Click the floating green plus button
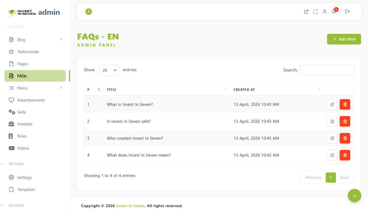The image size is (368, 213). click(354, 196)
